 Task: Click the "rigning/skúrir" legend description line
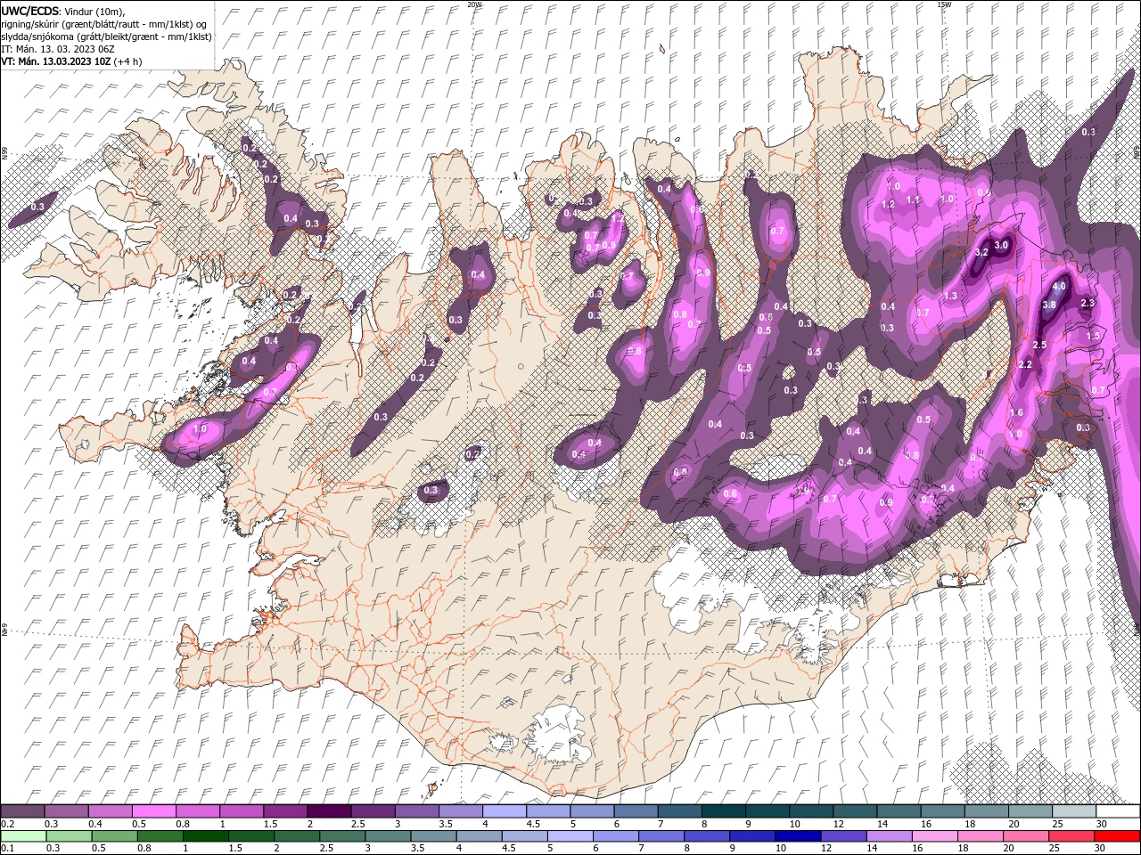[x=105, y=24]
